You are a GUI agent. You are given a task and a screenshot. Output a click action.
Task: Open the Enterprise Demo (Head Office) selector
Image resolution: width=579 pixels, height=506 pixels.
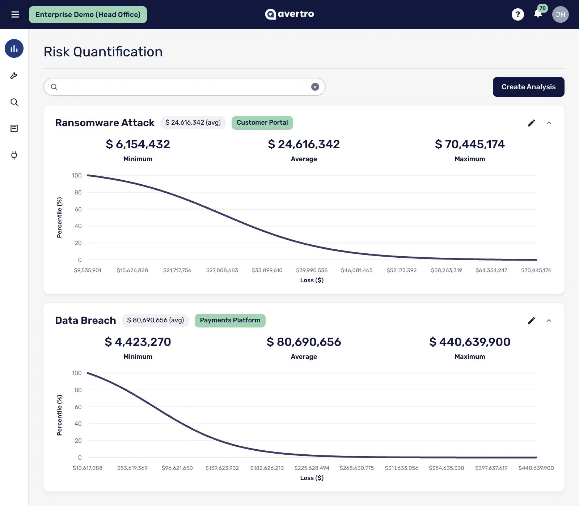(x=88, y=14)
